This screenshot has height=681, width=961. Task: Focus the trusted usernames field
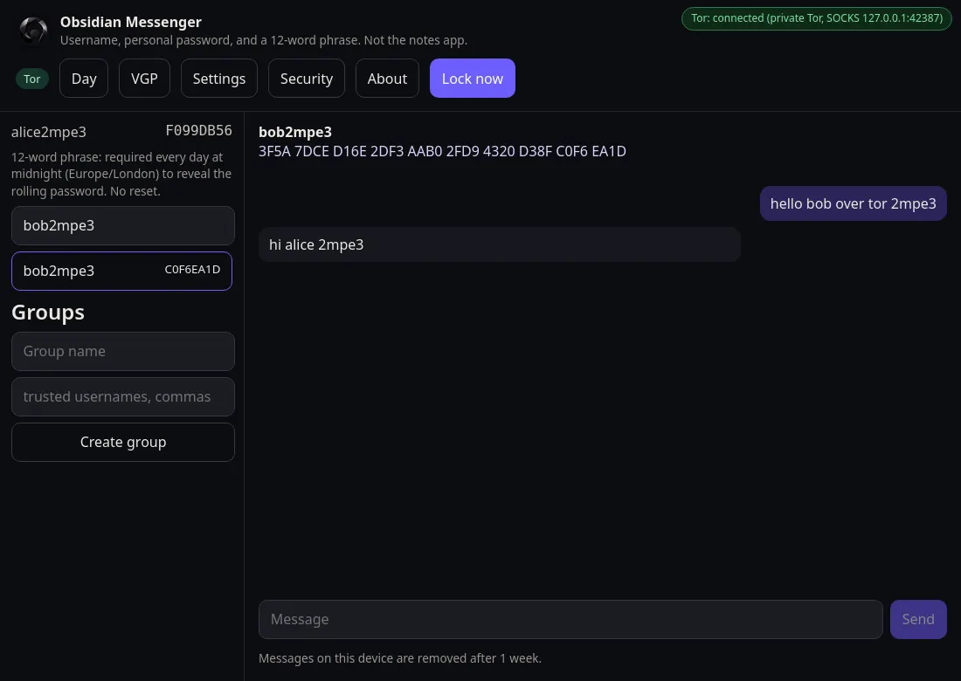click(x=123, y=397)
